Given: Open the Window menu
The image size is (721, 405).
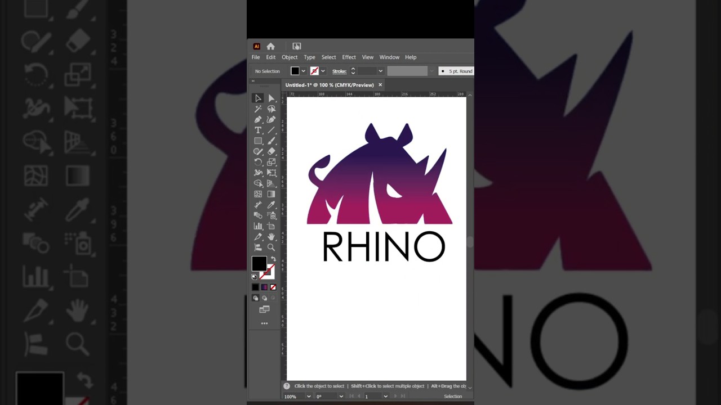Looking at the screenshot, I should pos(389,57).
